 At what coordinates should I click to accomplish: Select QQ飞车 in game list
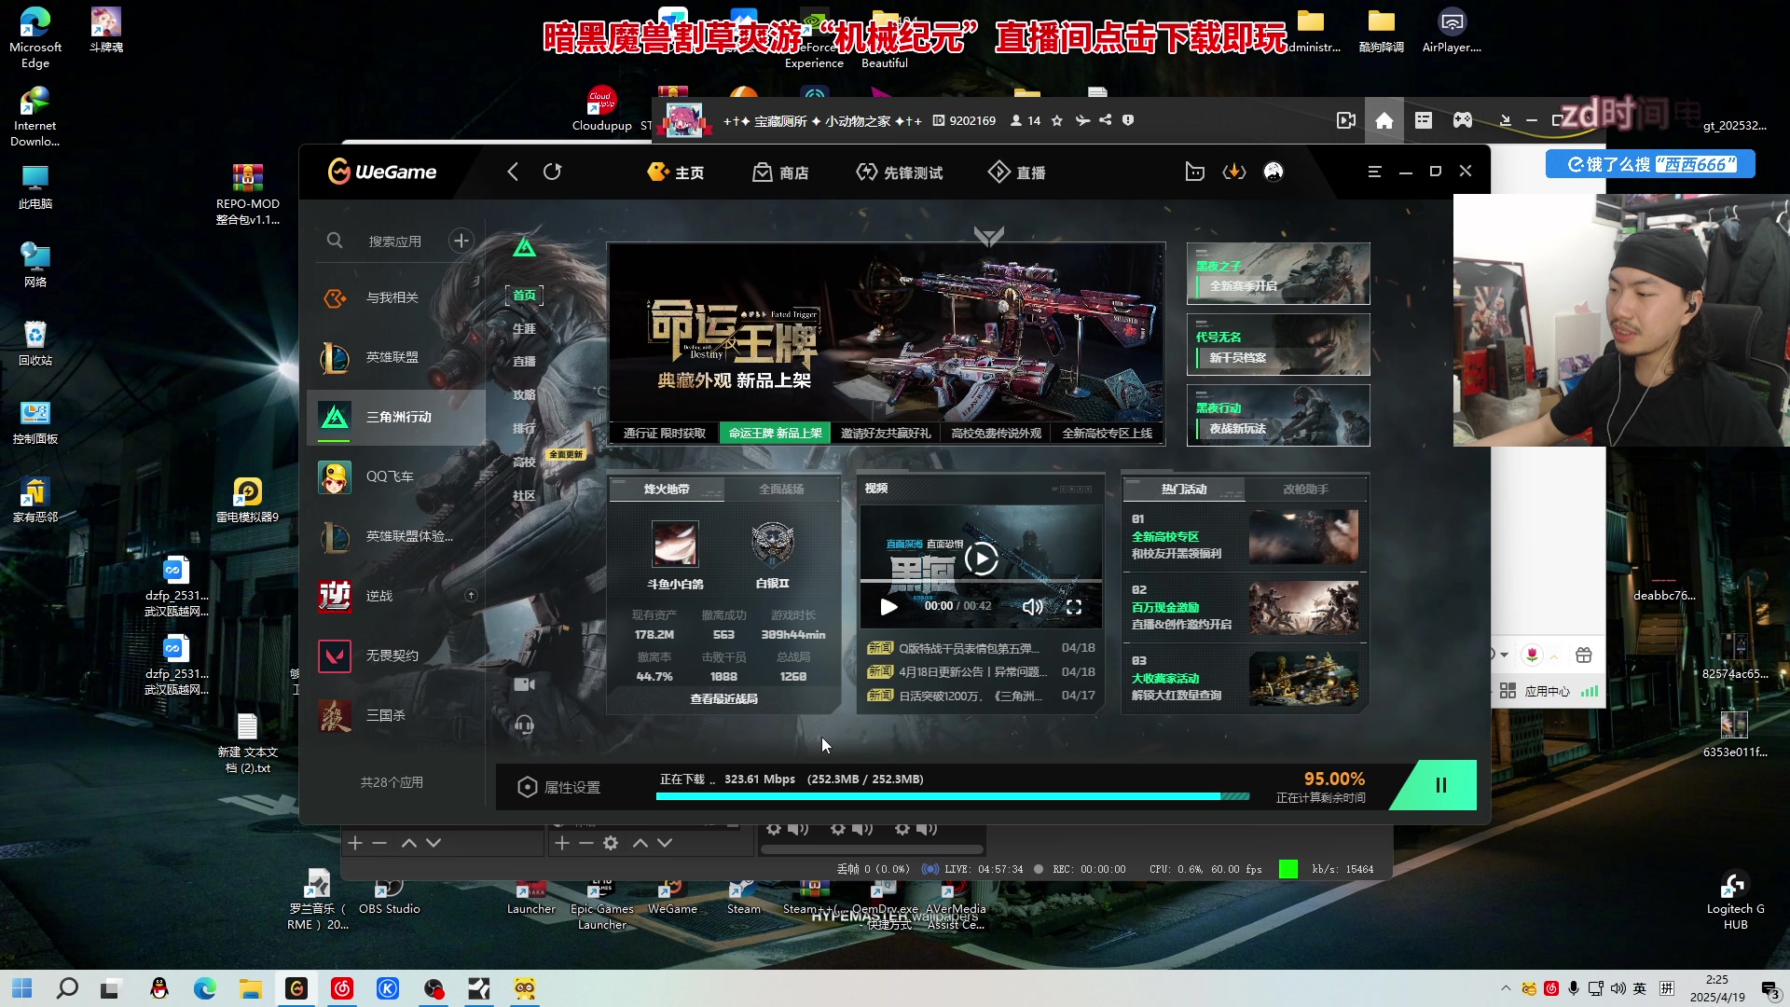[x=396, y=476]
